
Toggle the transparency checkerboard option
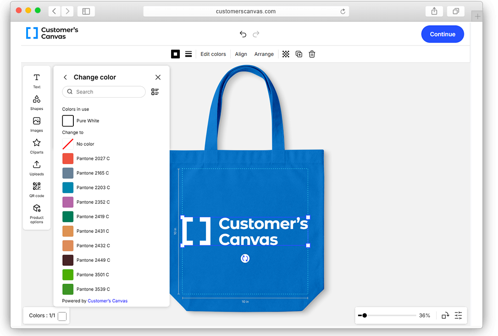286,54
